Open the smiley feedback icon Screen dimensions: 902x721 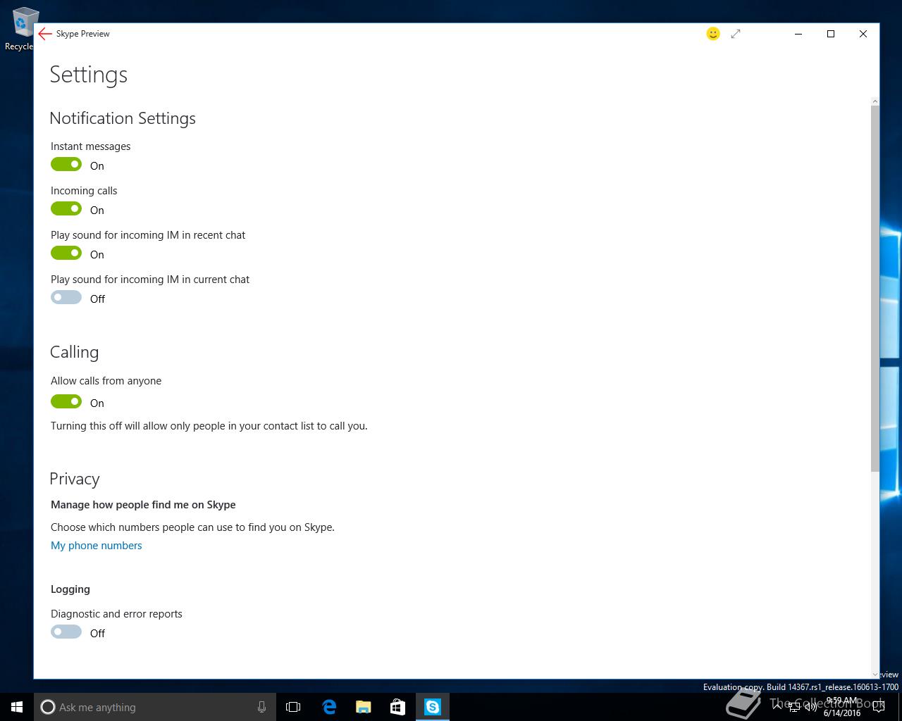click(x=713, y=34)
